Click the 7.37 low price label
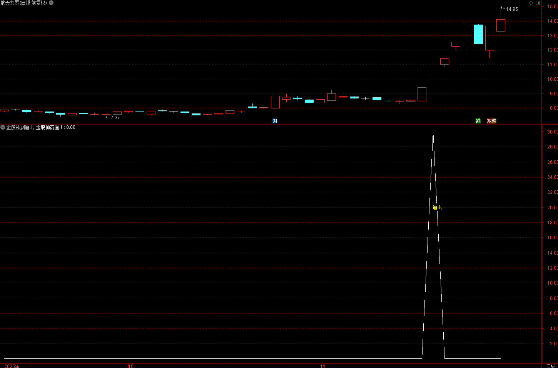The image size is (558, 368). click(x=115, y=117)
